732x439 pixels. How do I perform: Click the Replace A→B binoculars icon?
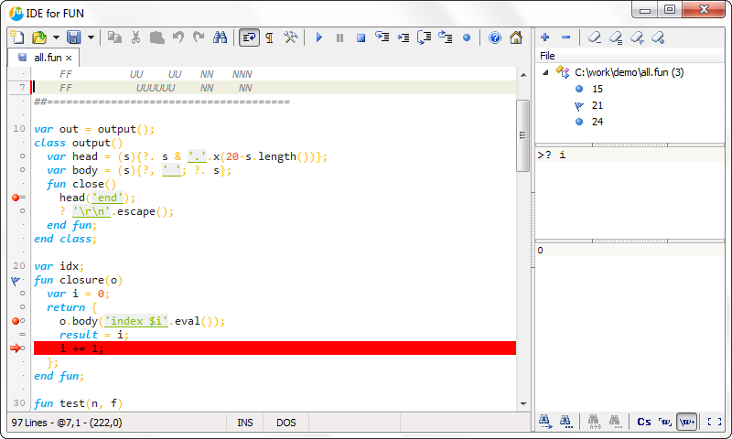click(594, 422)
